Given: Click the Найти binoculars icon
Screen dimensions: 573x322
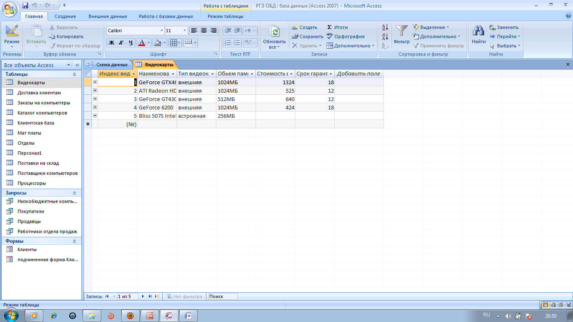Looking at the screenshot, I should click(479, 31).
